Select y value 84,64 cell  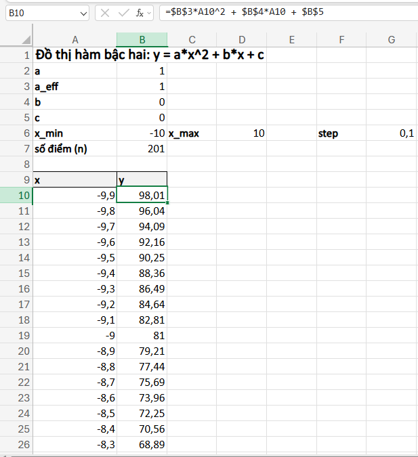point(142,304)
